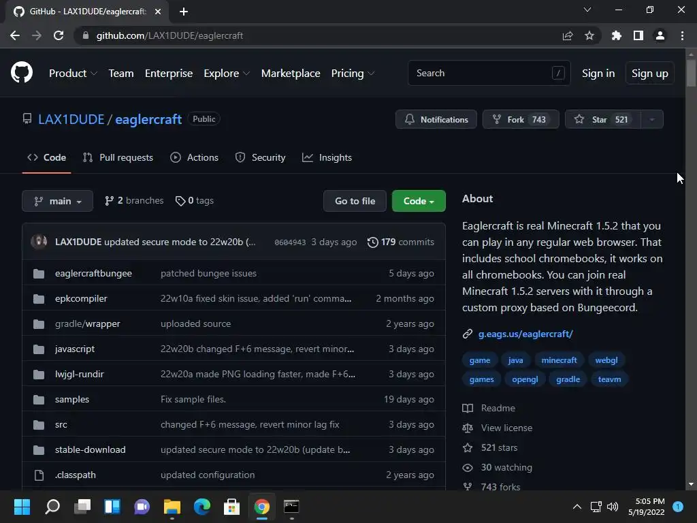697x523 pixels.
Task: Switch to the Pull requests tab
Action: (118, 157)
